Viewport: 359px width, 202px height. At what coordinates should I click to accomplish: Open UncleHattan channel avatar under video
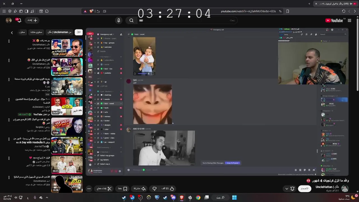(x=345, y=189)
